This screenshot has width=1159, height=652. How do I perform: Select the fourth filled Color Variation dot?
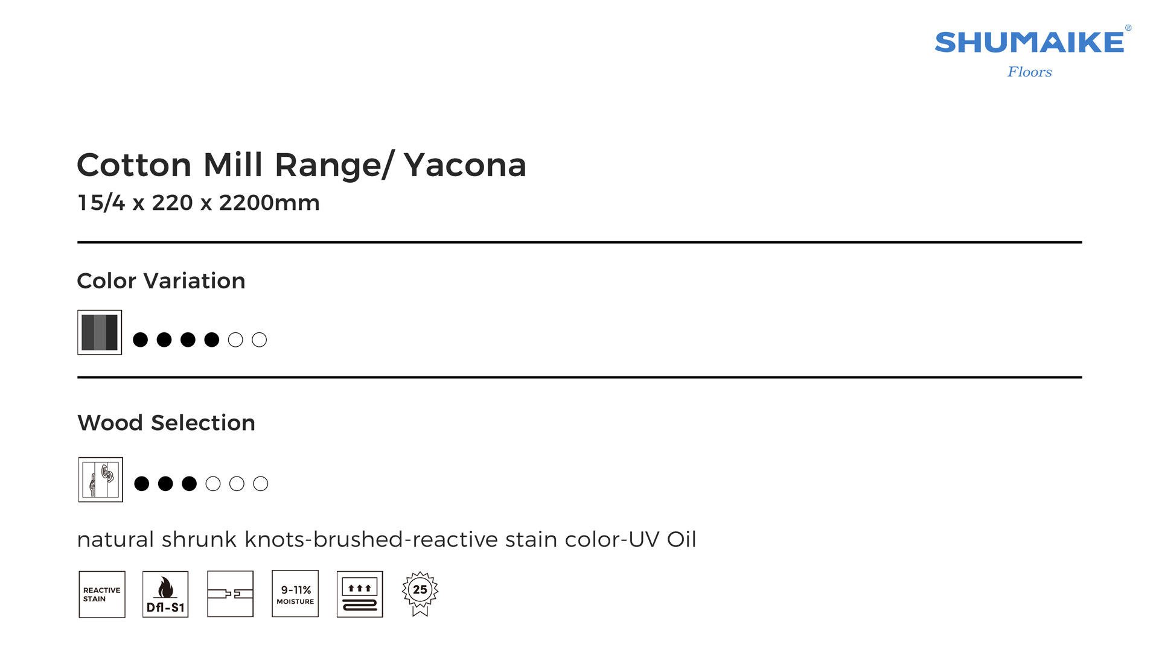pyautogui.click(x=212, y=340)
